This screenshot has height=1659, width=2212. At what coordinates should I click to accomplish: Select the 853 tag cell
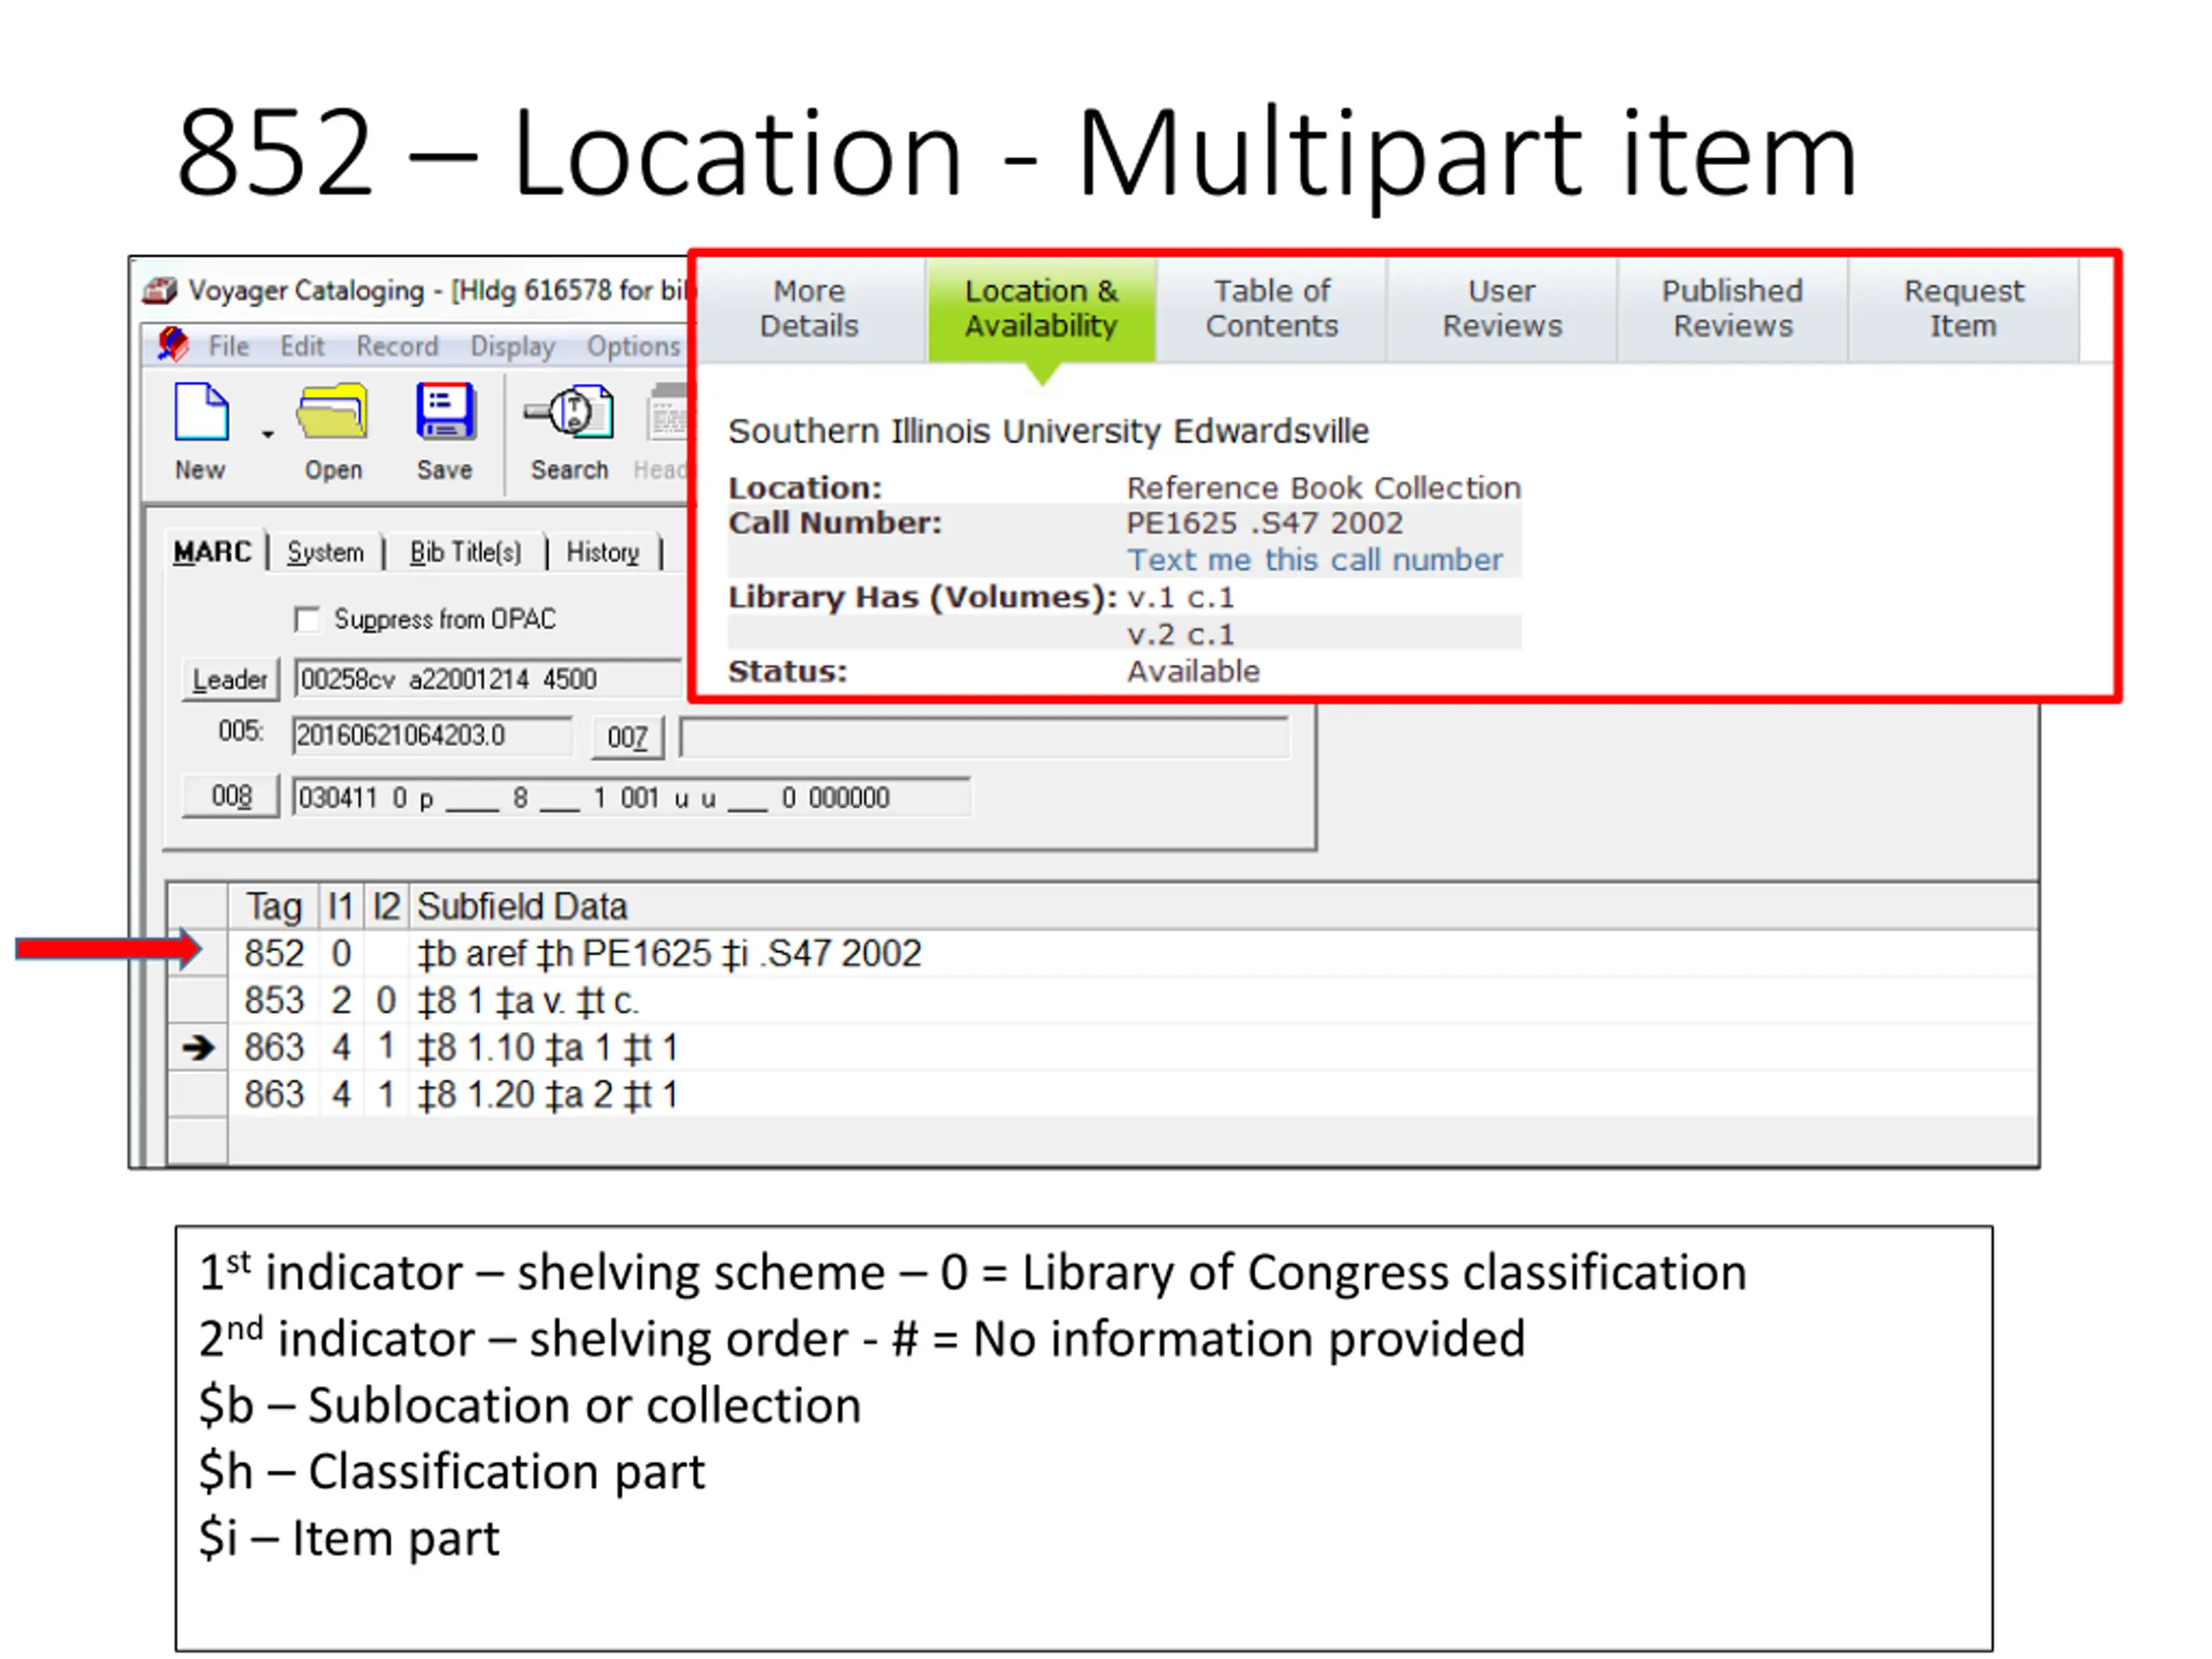pos(273,1000)
